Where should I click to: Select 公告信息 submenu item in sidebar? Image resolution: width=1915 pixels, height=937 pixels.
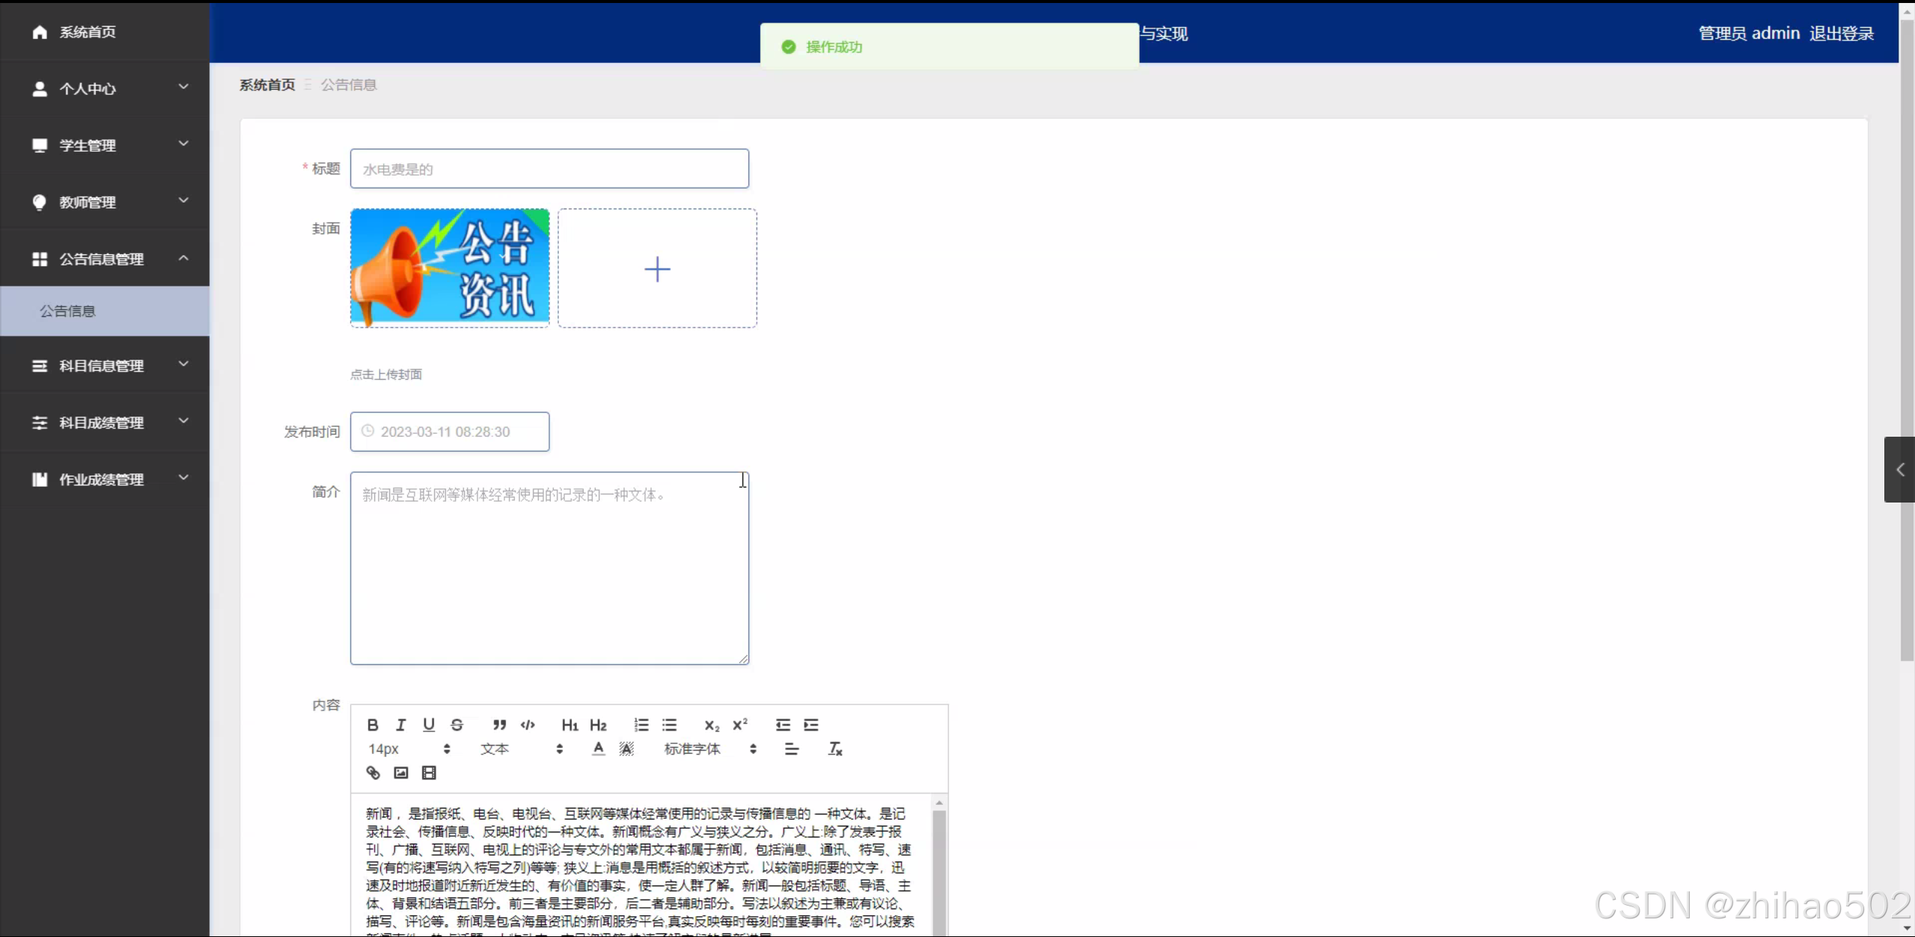(x=68, y=311)
